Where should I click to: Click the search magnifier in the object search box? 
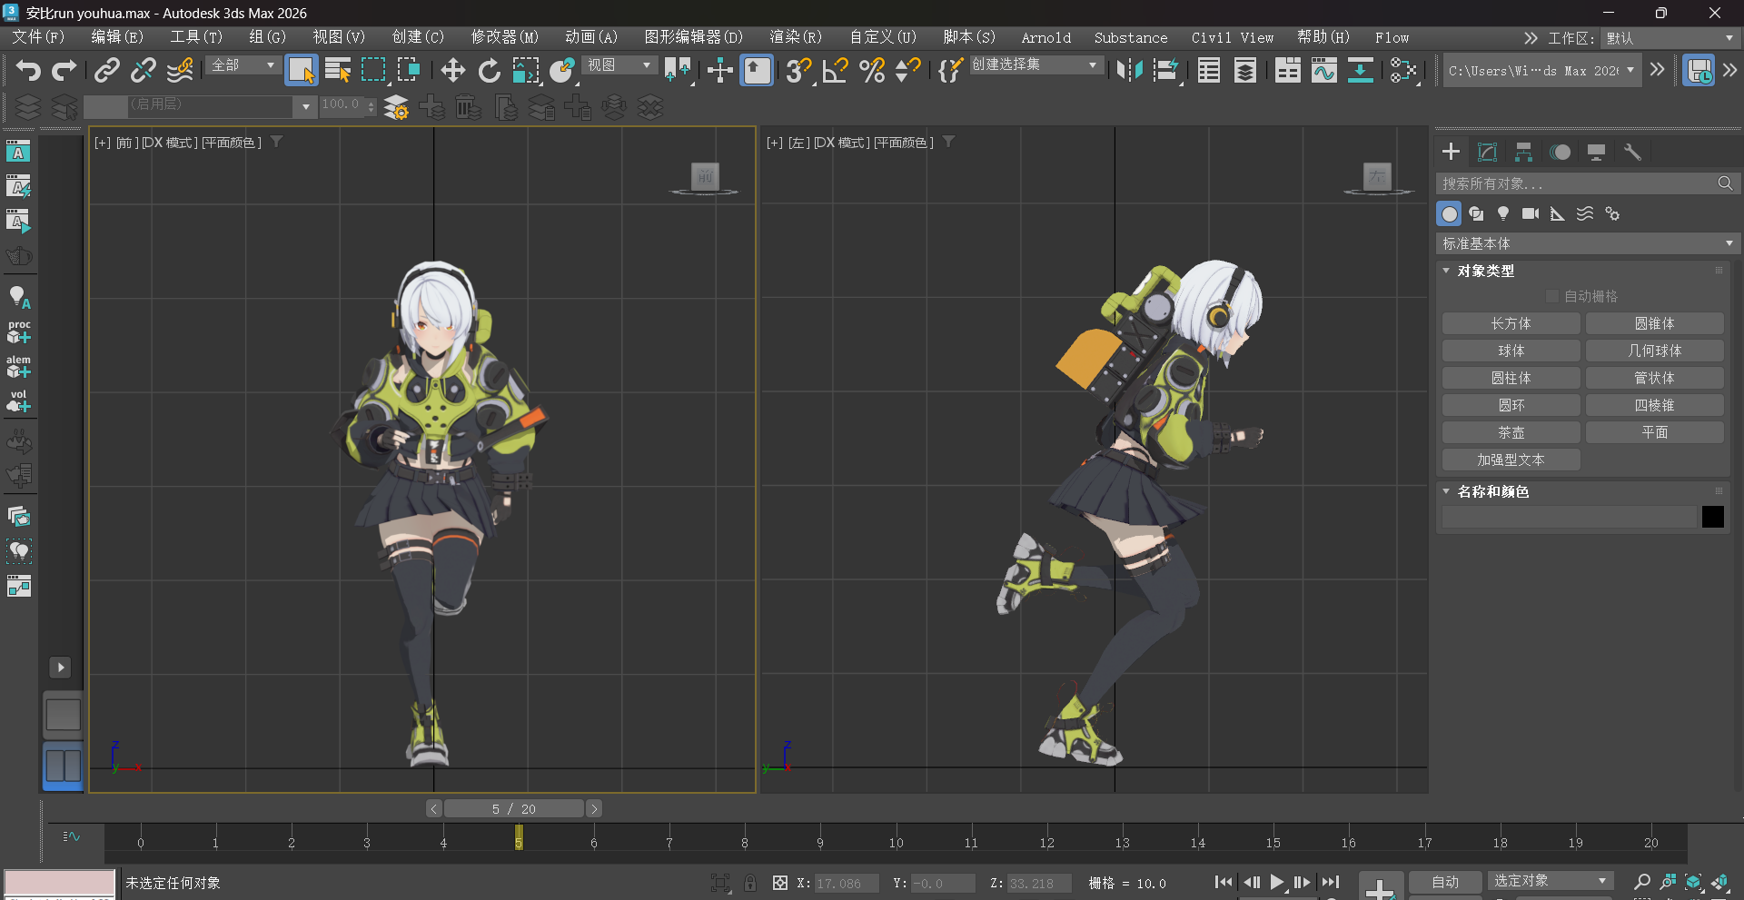[1725, 183]
